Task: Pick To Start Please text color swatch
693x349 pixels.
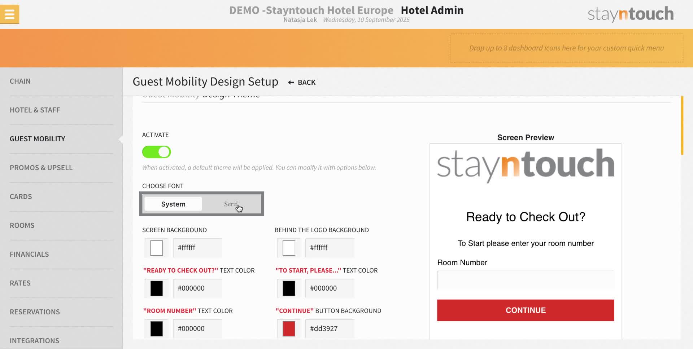Action: pos(289,288)
